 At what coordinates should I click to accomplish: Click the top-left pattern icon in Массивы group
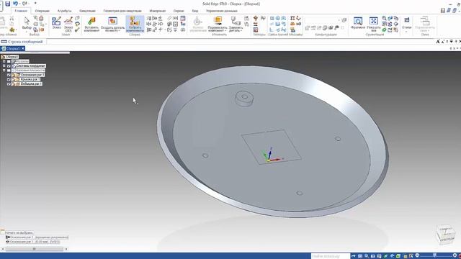(x=292, y=18)
